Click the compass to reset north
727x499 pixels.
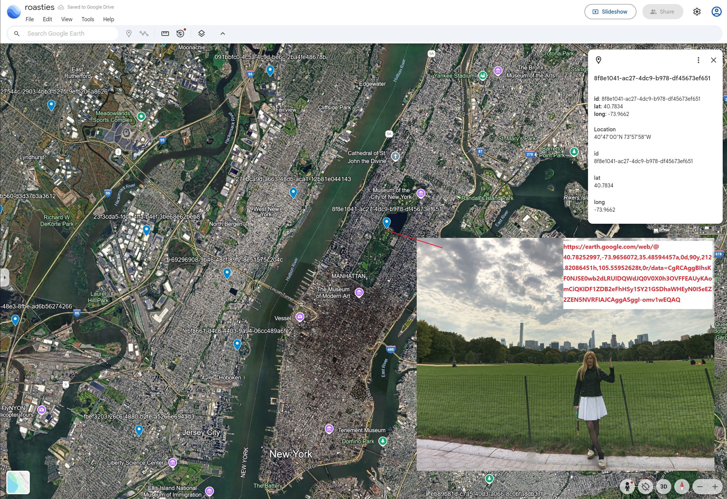coord(682,486)
